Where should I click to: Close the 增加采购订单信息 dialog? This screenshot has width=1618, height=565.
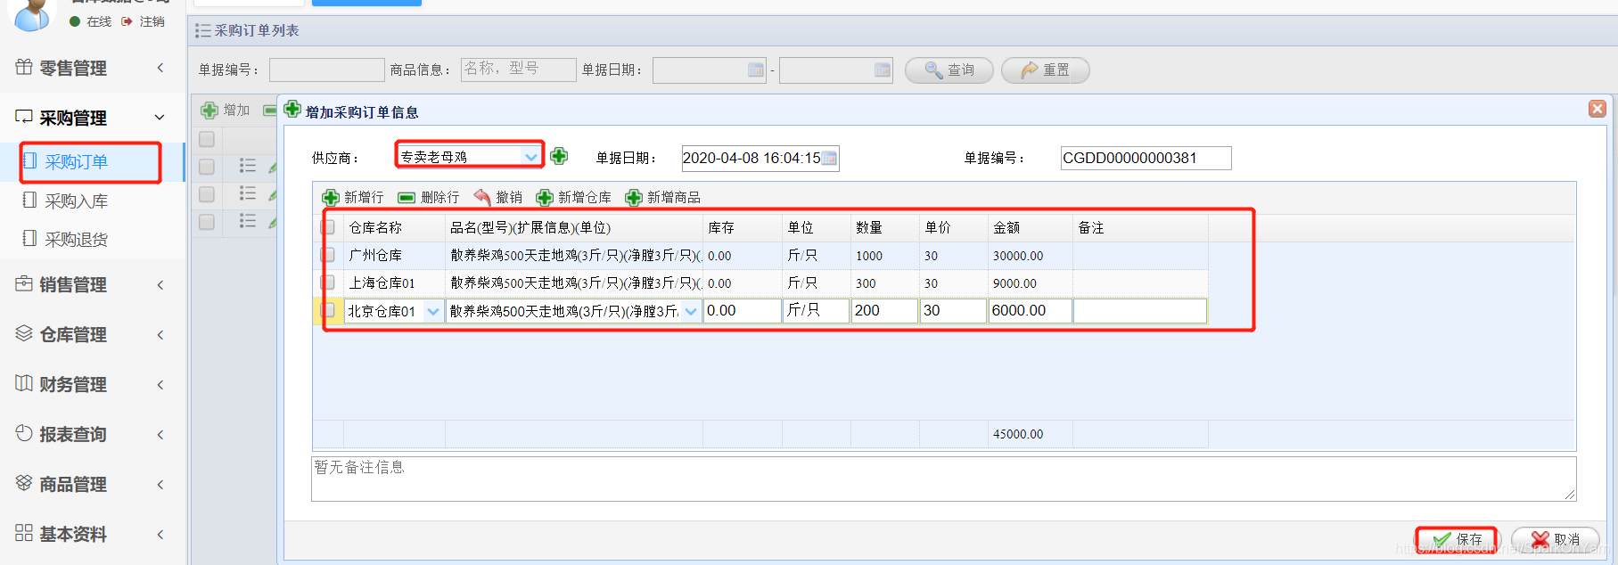pyautogui.click(x=1597, y=108)
